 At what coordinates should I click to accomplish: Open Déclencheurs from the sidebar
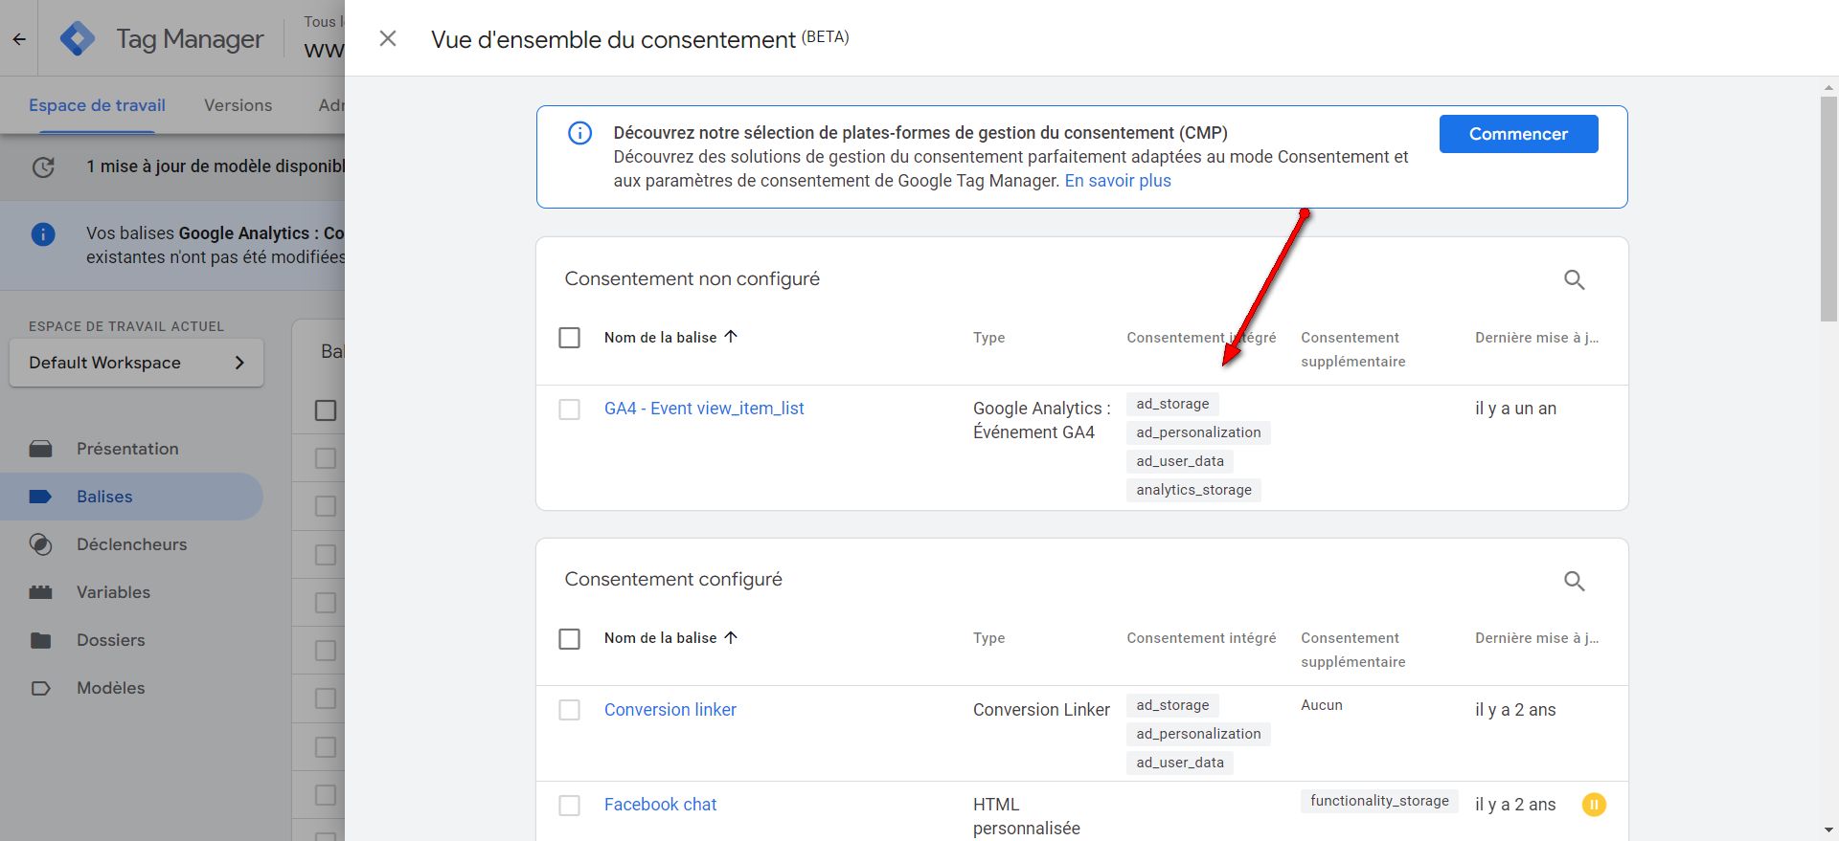click(131, 544)
